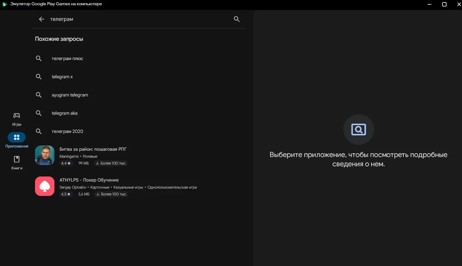Click the 'Maningame • Ролевые' developer line

pyautogui.click(x=78, y=157)
